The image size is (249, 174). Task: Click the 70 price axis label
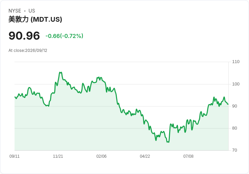coord(234,150)
